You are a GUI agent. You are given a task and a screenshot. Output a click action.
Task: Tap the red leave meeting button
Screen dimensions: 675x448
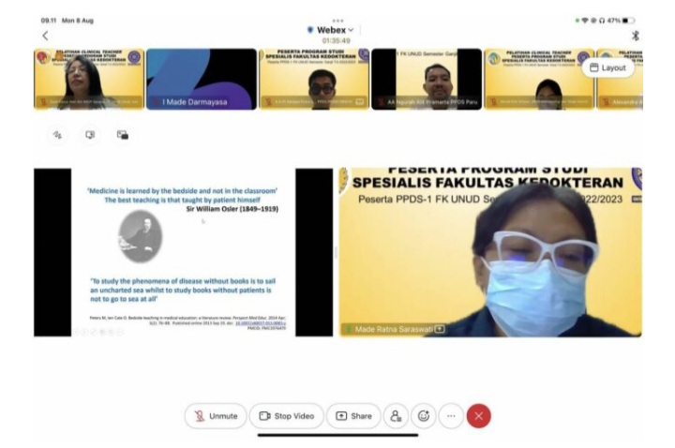click(479, 416)
